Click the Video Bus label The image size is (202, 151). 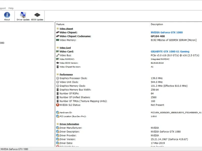[x=65, y=55]
